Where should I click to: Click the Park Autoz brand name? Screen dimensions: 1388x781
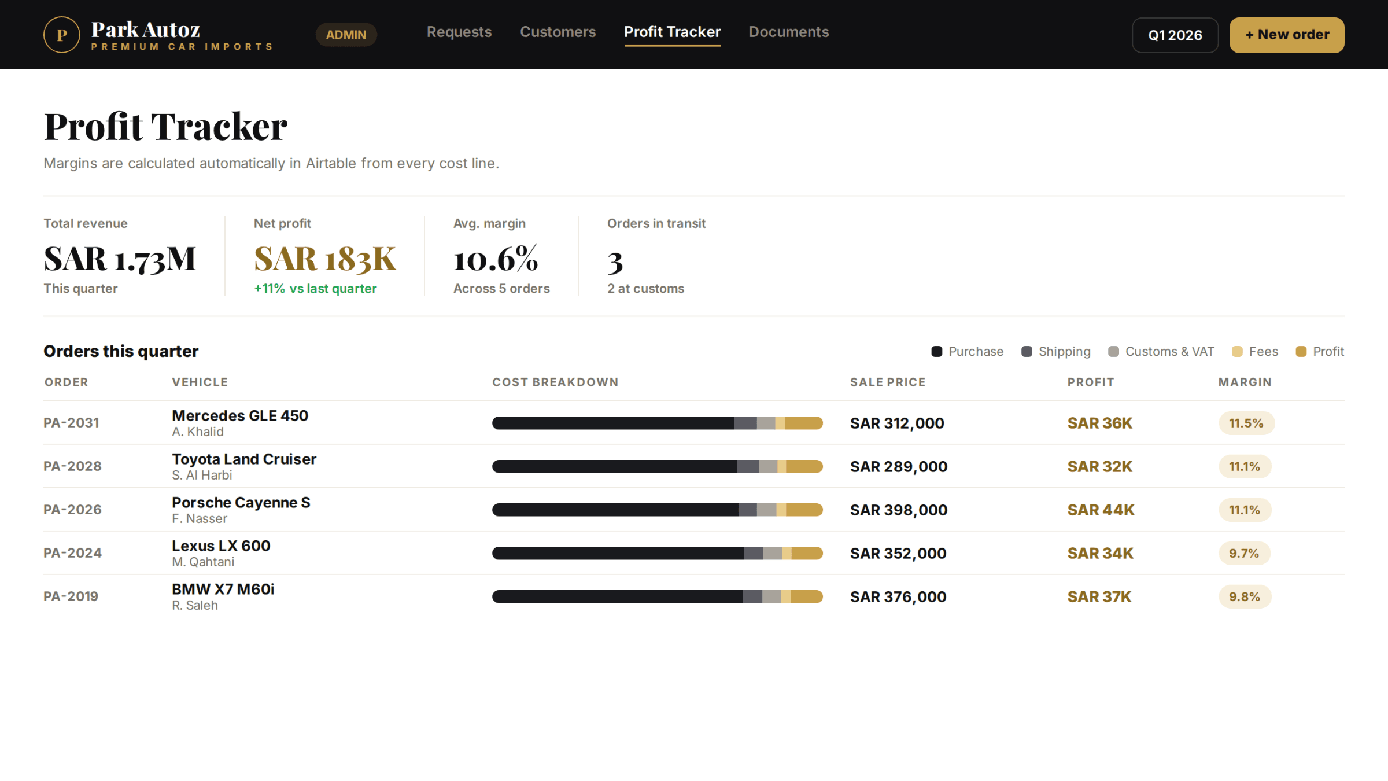coord(146,29)
